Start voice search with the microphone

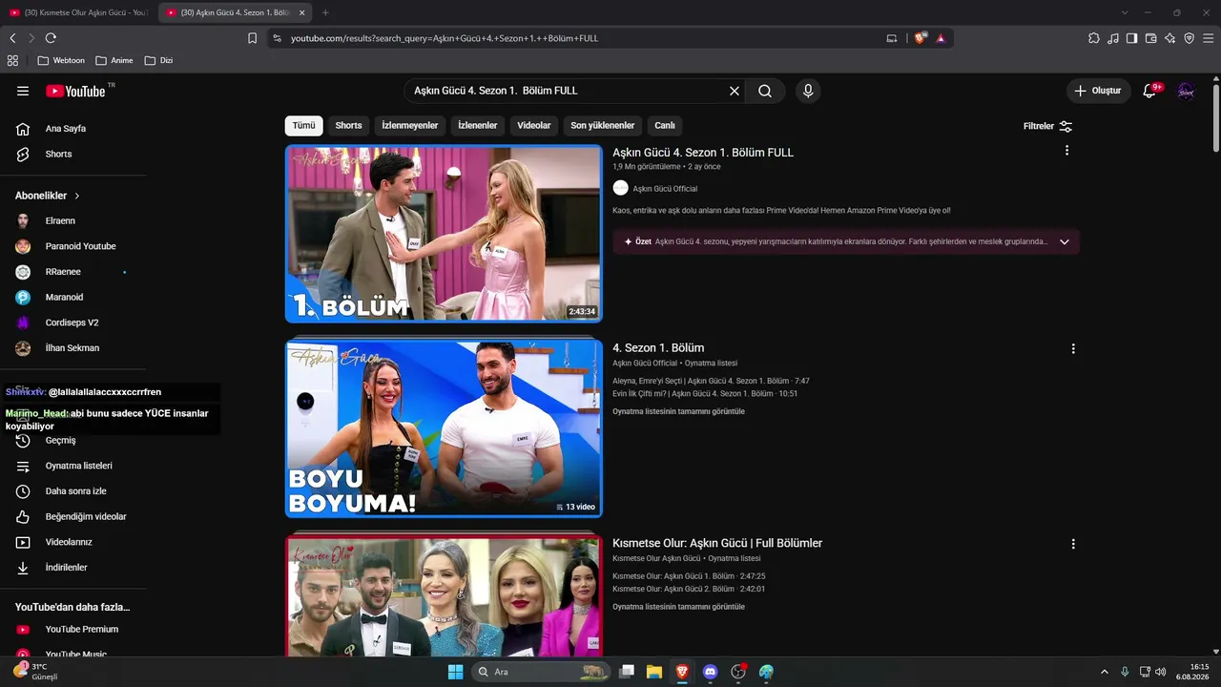(x=808, y=91)
